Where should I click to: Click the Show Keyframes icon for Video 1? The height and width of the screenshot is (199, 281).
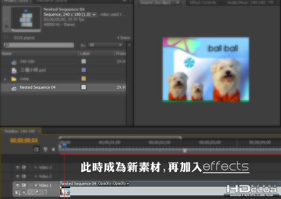(x=24, y=193)
